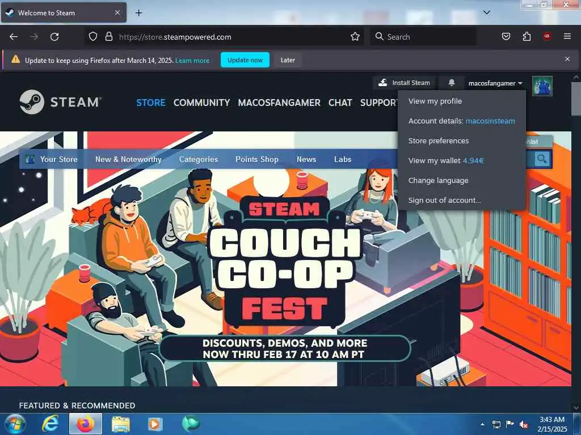Launch Internet Explorer from the taskbar
This screenshot has height=435, width=581.
[x=50, y=424]
